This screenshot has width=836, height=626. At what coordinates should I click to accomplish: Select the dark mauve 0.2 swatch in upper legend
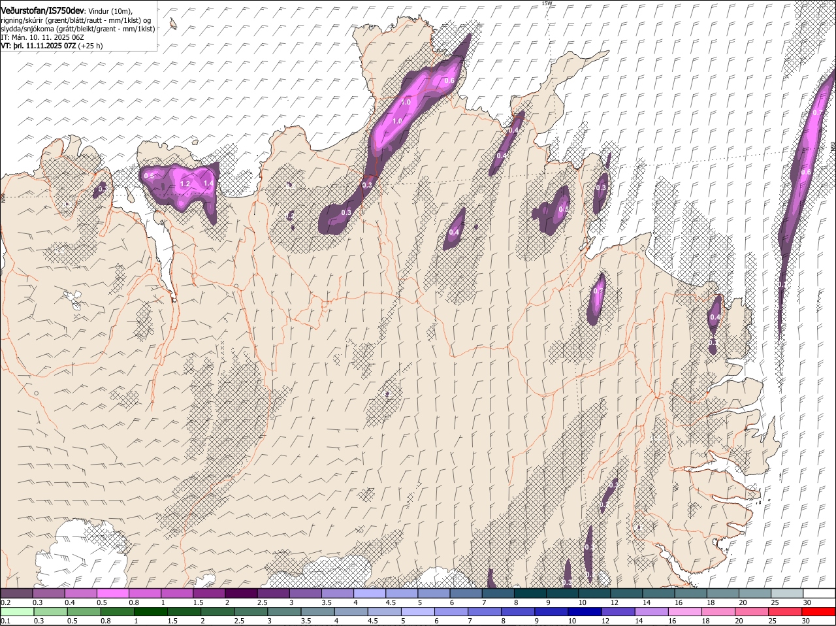click(16, 593)
